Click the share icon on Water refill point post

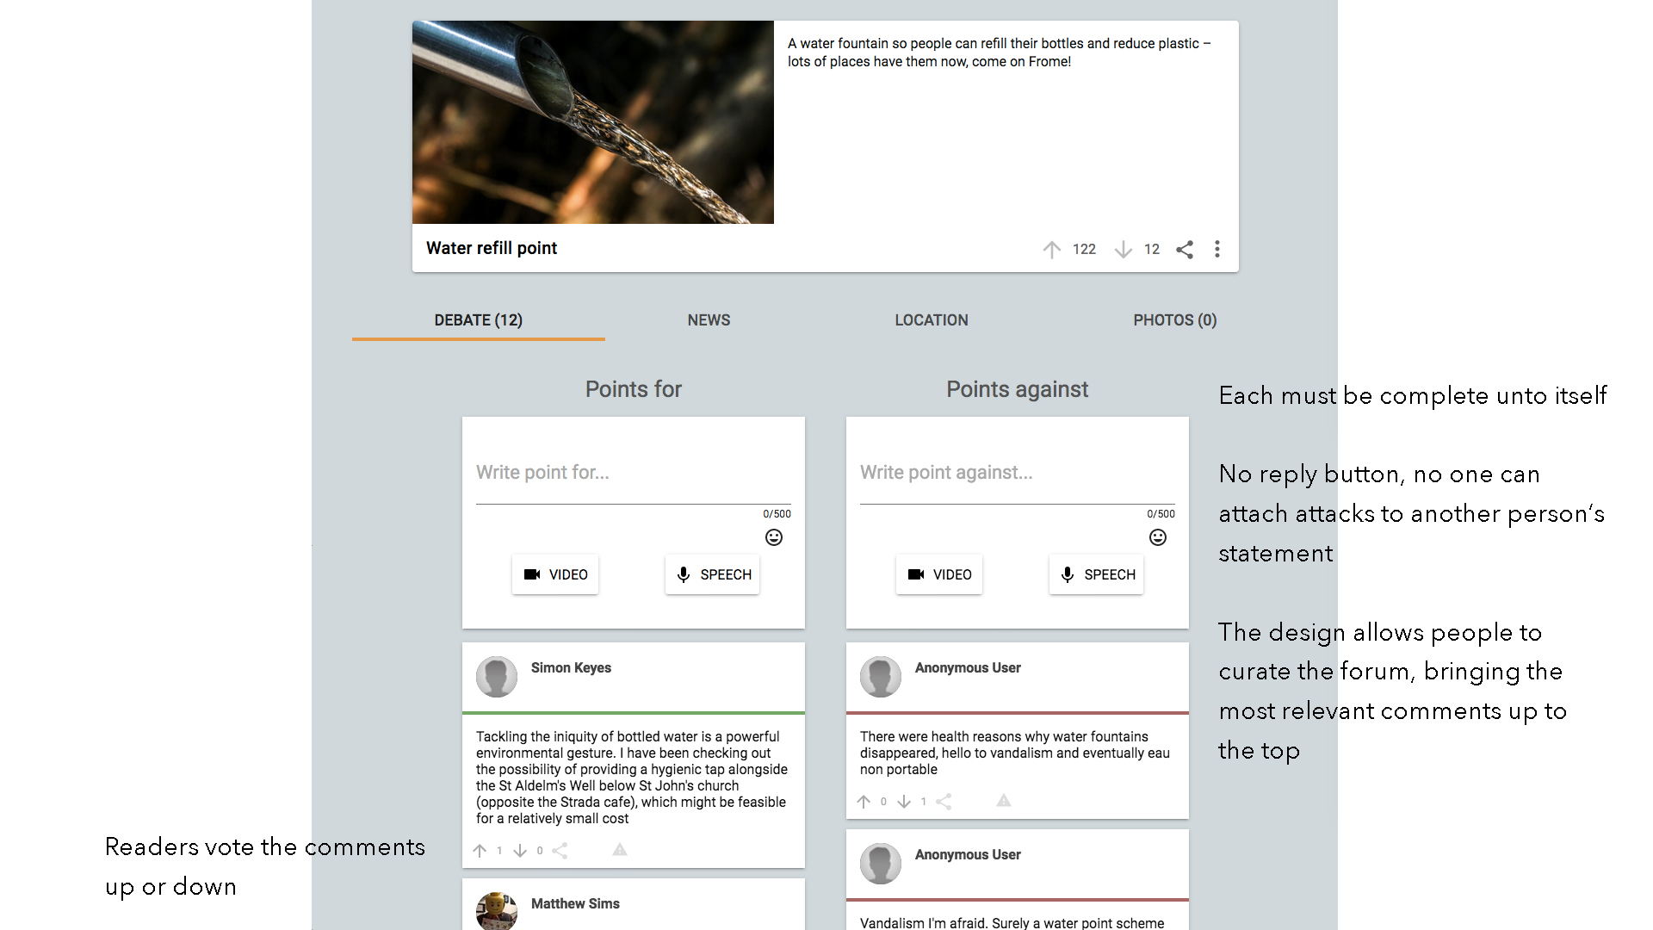pyautogui.click(x=1184, y=249)
